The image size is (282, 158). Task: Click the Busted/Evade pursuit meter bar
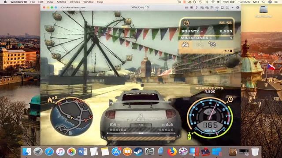click(141, 133)
